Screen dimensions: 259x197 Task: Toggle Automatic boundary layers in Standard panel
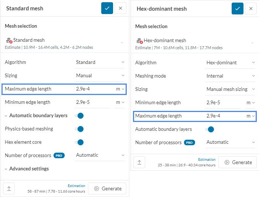click(79, 116)
